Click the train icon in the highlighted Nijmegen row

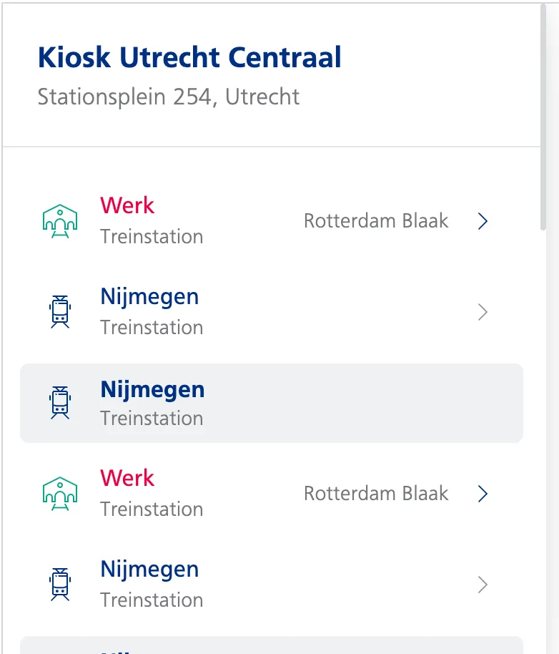pos(60,403)
